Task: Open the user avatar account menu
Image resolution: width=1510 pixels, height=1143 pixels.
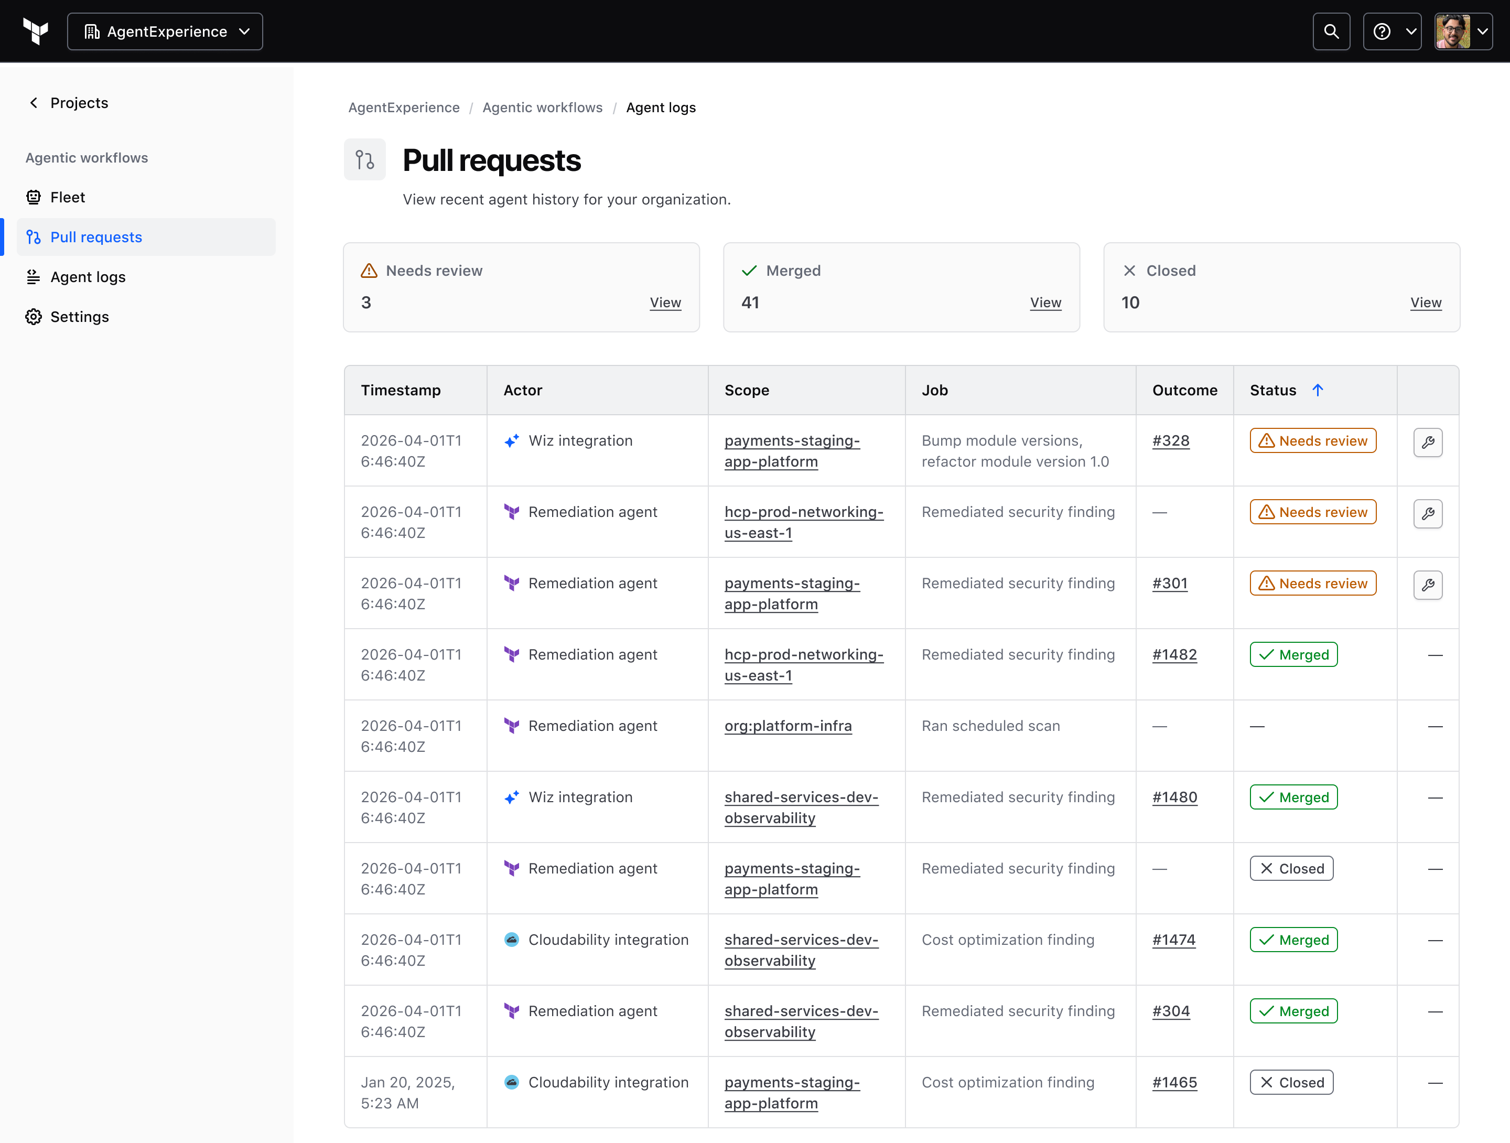Action: (x=1462, y=31)
